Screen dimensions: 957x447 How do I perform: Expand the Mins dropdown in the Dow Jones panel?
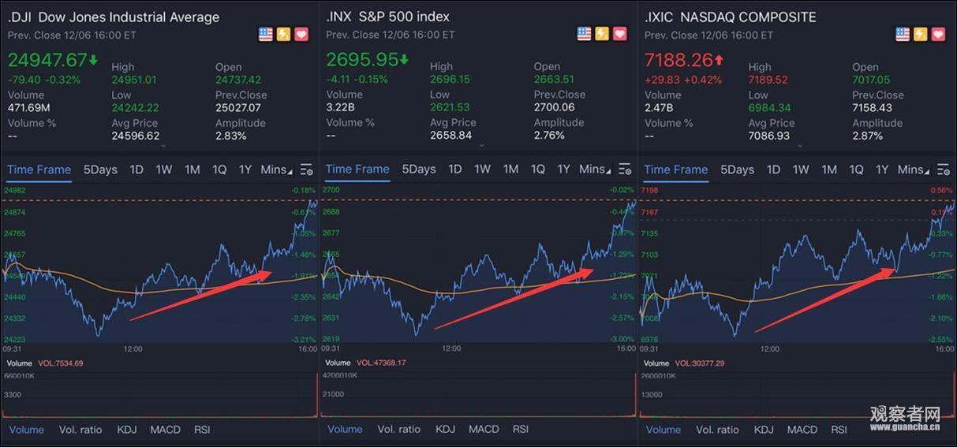pos(276,169)
